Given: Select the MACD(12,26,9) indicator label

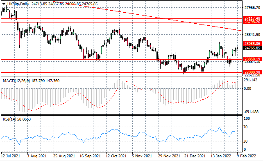Looking at the screenshot, I should tap(16, 81).
